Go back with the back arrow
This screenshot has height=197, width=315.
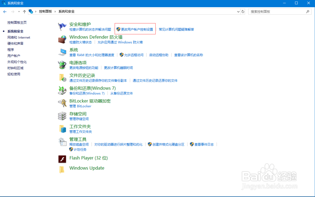tap(5, 12)
